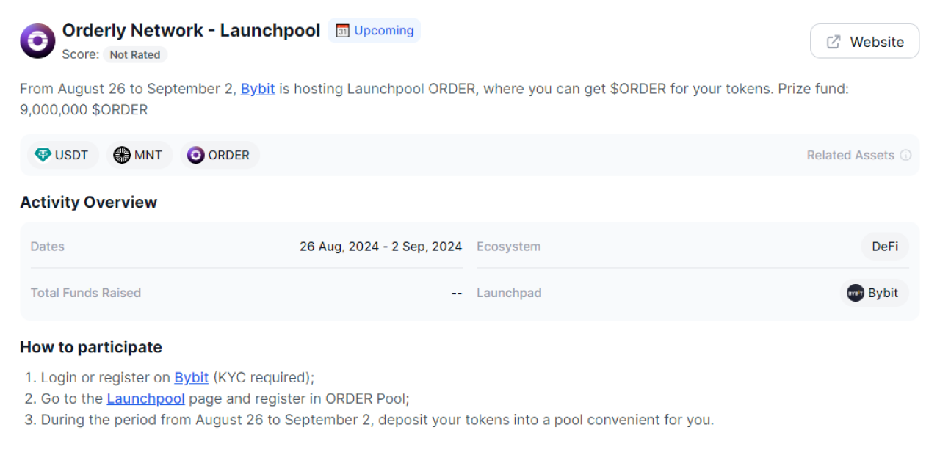
Task: Open the Launchpool page link
Action: [145, 398]
